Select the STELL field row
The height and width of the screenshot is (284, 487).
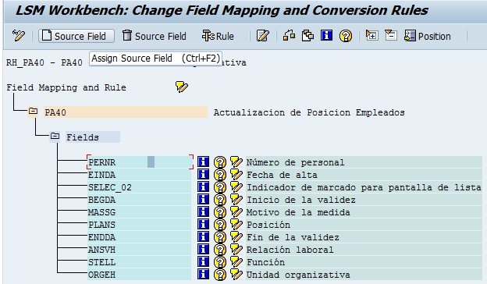(x=140, y=262)
